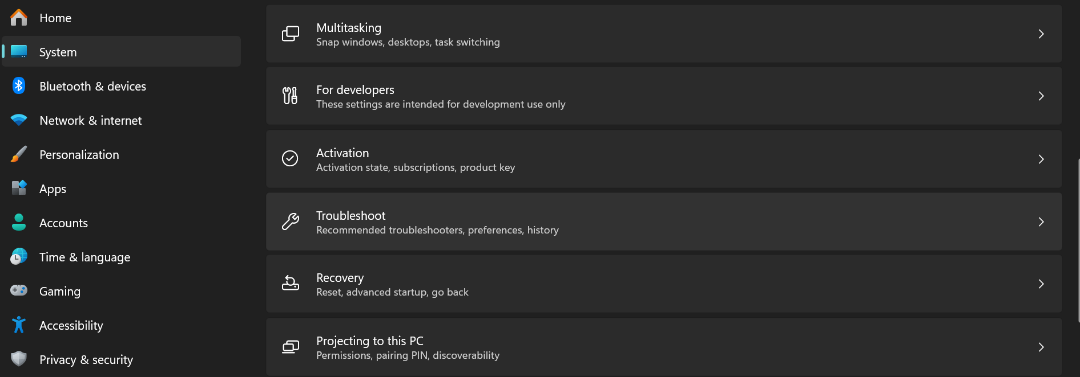Select System in the sidebar
This screenshot has height=377, width=1080.
click(x=58, y=52)
